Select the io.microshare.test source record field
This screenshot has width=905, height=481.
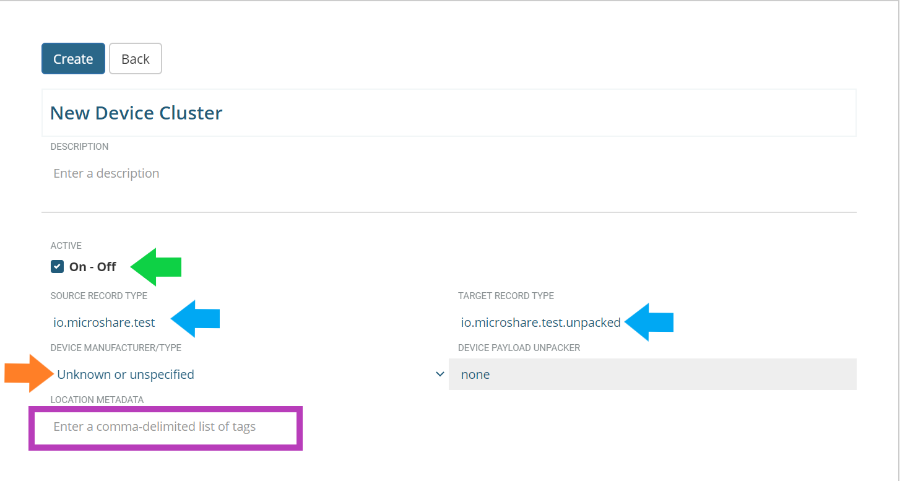[x=104, y=323]
